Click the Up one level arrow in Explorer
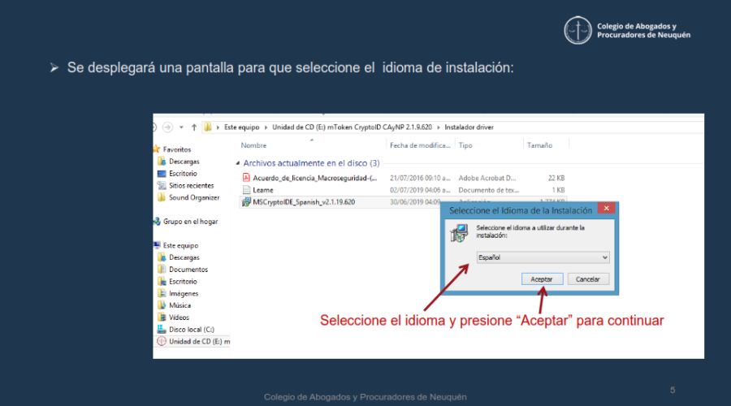 pos(194,127)
